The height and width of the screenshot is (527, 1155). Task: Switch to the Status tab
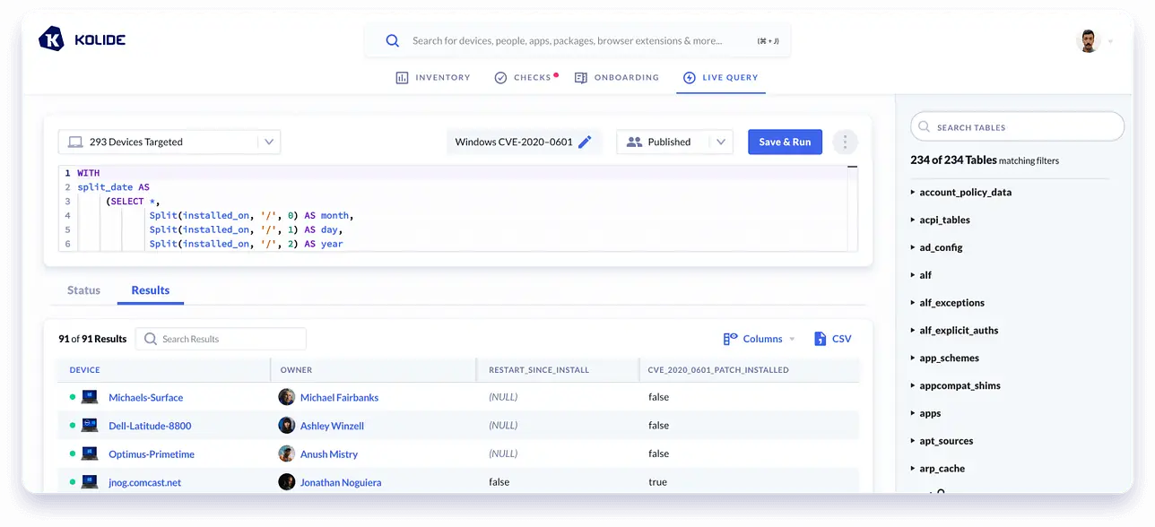click(83, 290)
